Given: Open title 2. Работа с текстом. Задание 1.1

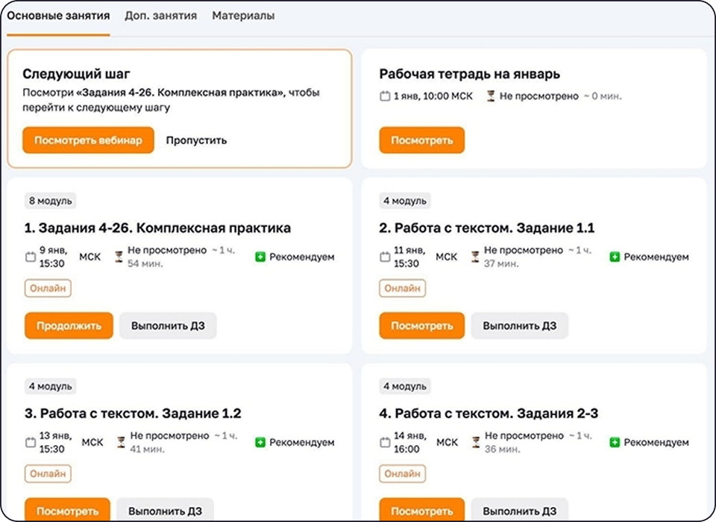Looking at the screenshot, I should click(x=487, y=228).
